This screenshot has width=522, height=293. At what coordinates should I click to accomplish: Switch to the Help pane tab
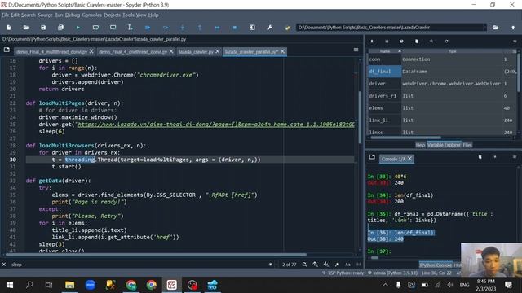point(420,145)
